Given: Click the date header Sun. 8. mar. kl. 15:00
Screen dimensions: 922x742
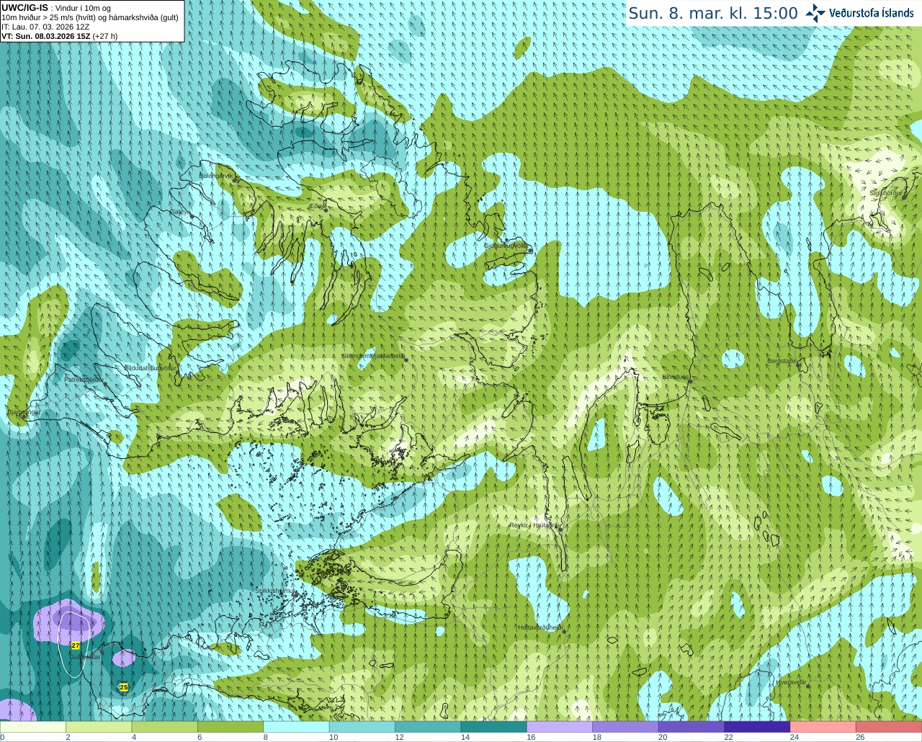Looking at the screenshot, I should 713,13.
